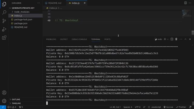Select the Terminal panel tab

tap(96, 39)
